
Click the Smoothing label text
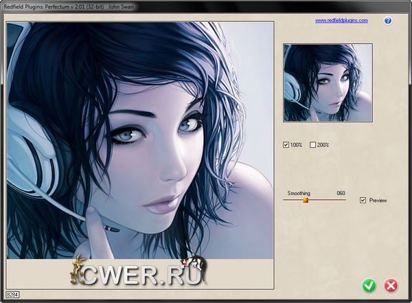299,194
